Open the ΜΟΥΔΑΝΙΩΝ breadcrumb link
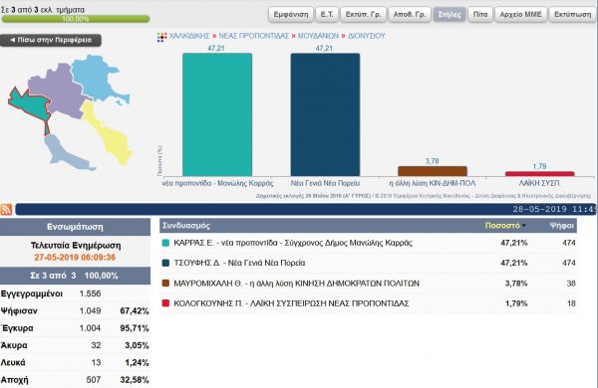598x388 pixels. point(318,36)
